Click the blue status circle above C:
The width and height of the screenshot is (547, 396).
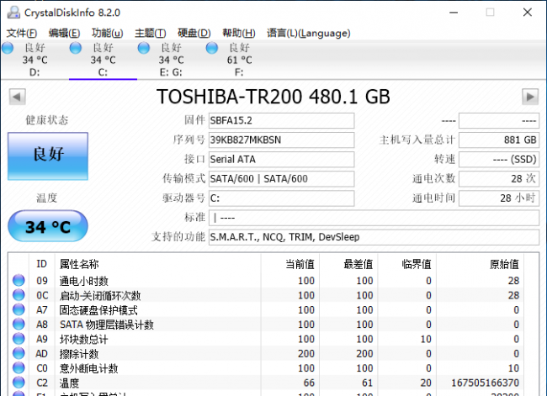pyautogui.click(x=76, y=48)
